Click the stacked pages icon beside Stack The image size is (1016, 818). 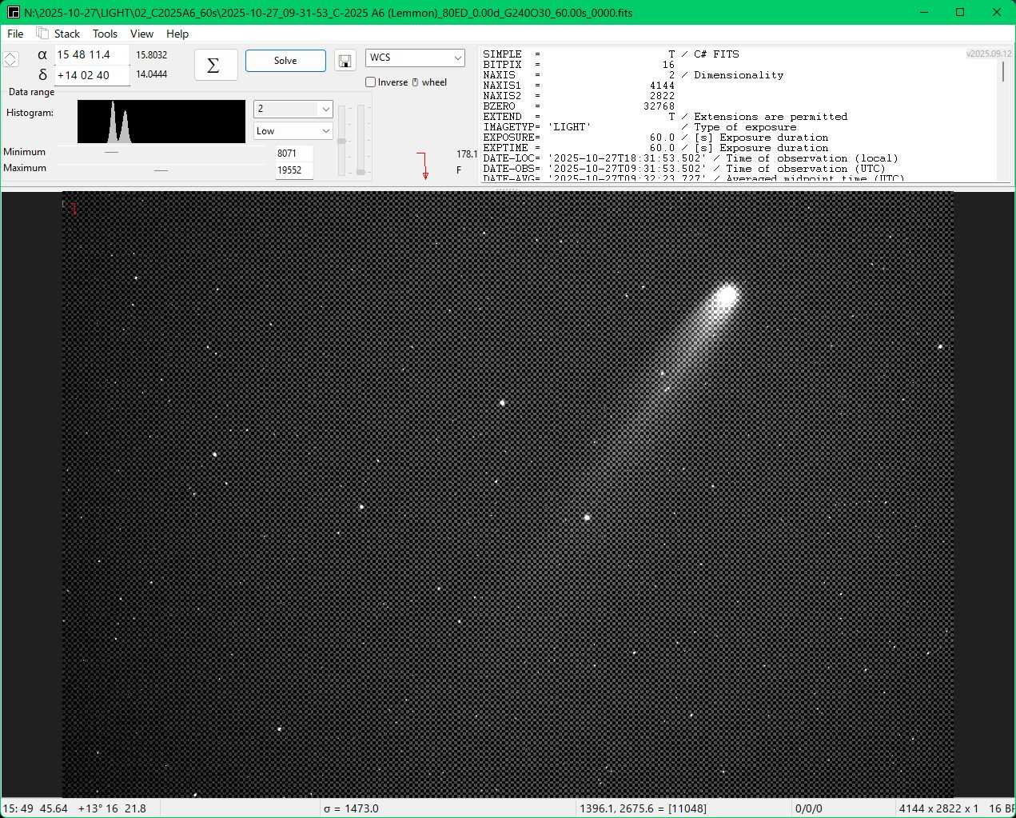tap(42, 34)
